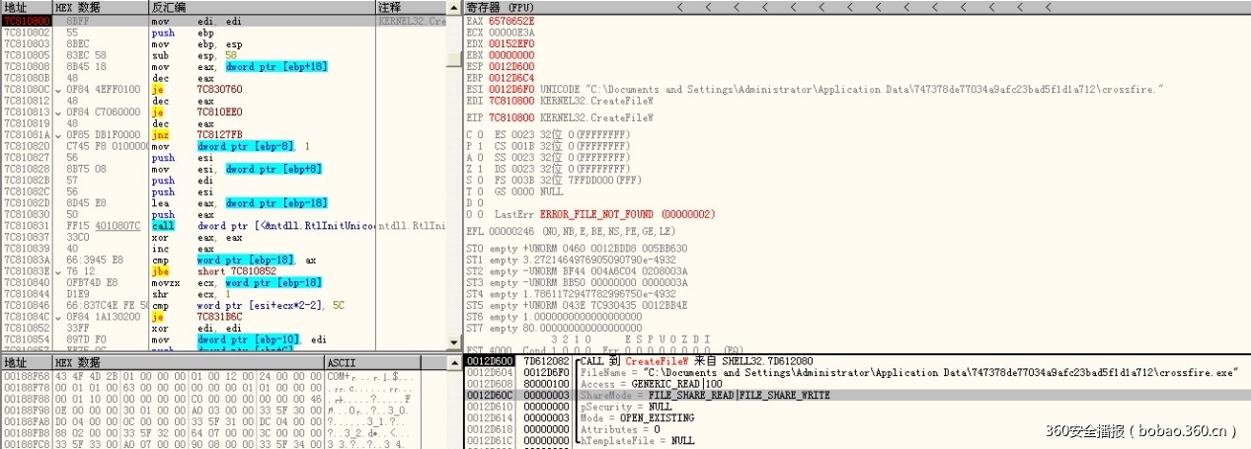Click the jump arrow marker at address 7C810813

(x=58, y=112)
